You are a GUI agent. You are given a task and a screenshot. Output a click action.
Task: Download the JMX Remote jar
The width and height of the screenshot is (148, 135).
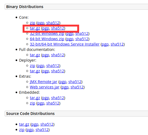coord(44,82)
